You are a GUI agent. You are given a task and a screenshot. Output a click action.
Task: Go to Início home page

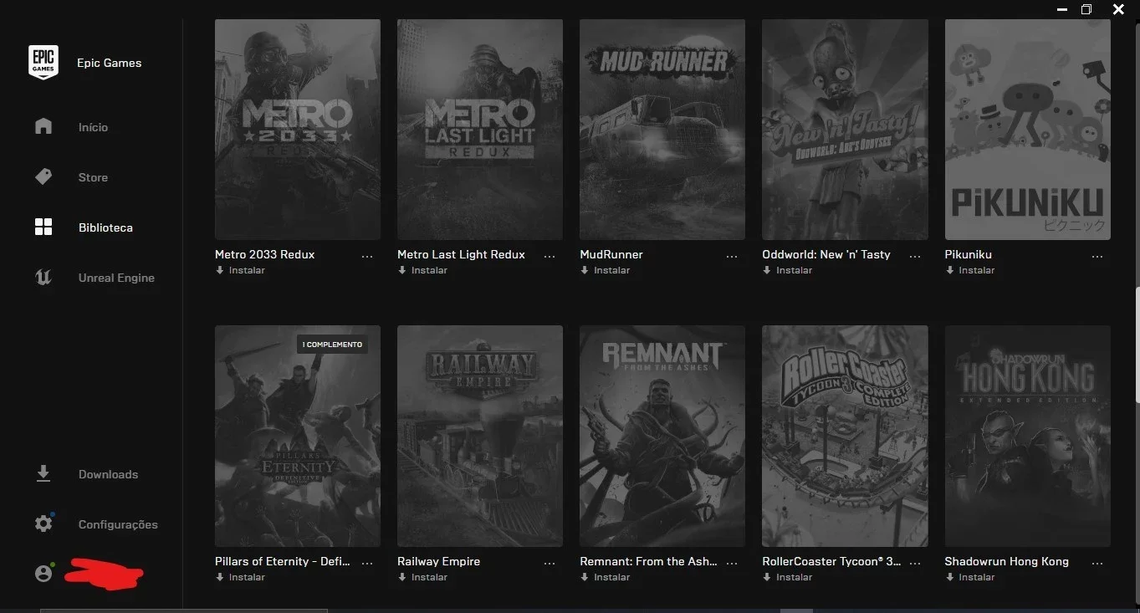[93, 127]
